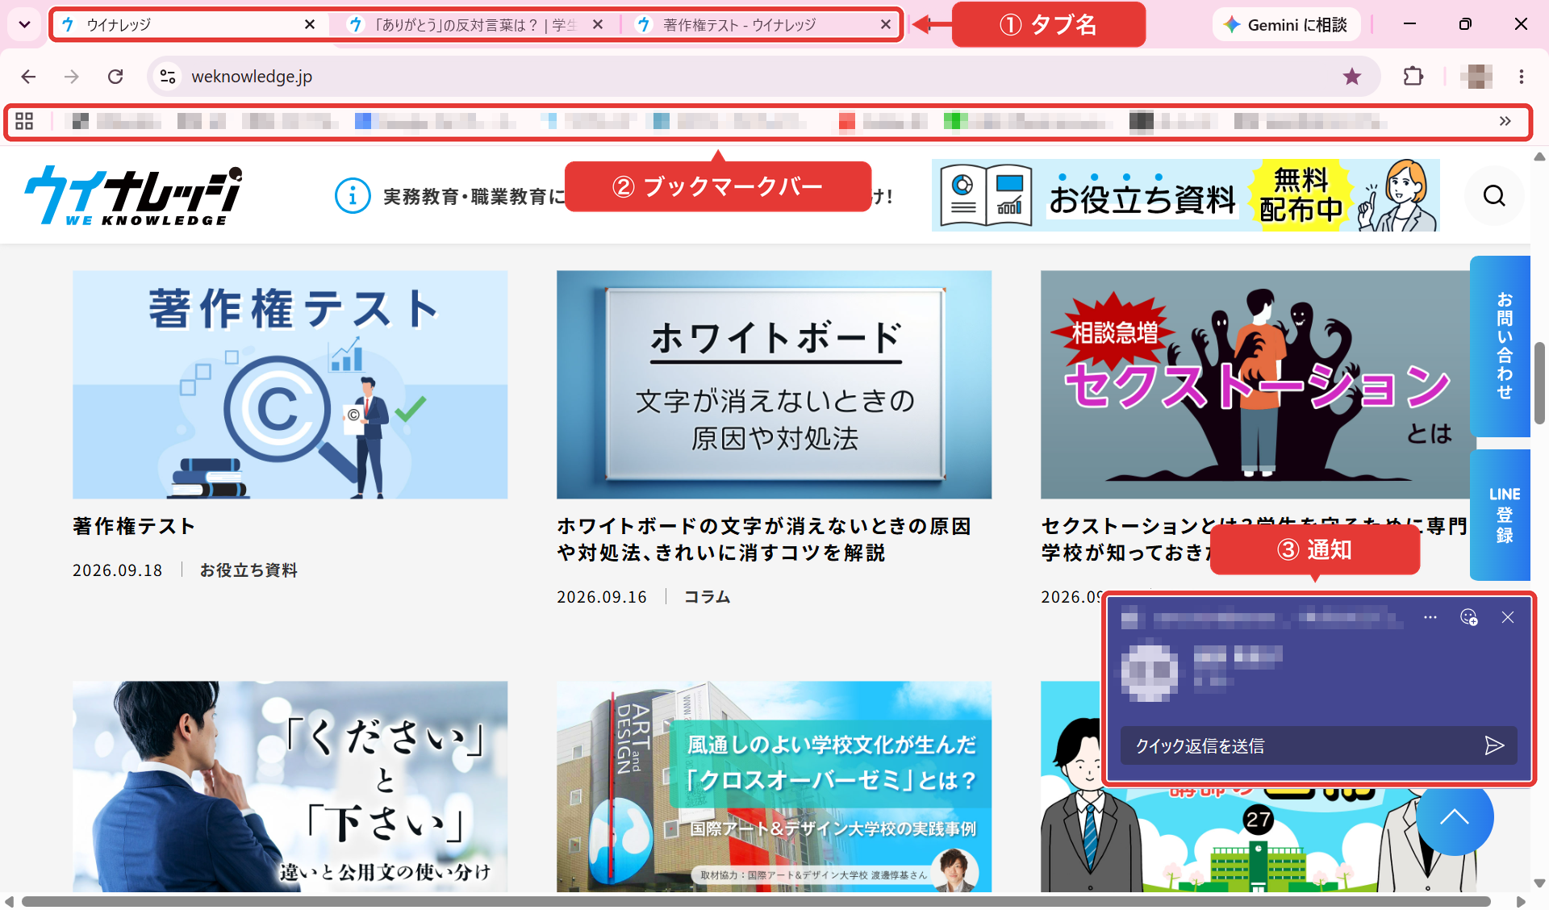Dismiss the notification with its X

coord(1508,617)
